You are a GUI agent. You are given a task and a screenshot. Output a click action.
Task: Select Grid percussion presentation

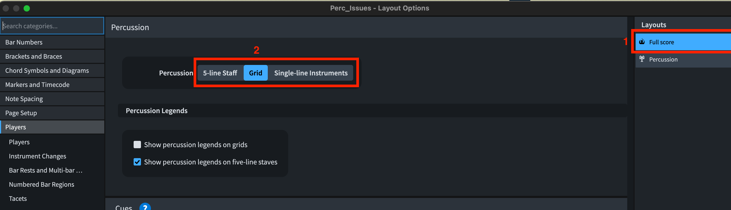255,73
